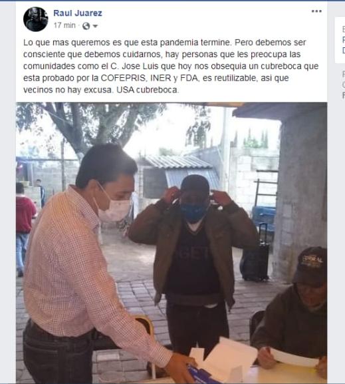Click the gray footer text at right edge
This screenshot has height=384, width=345.
tap(343, 85)
